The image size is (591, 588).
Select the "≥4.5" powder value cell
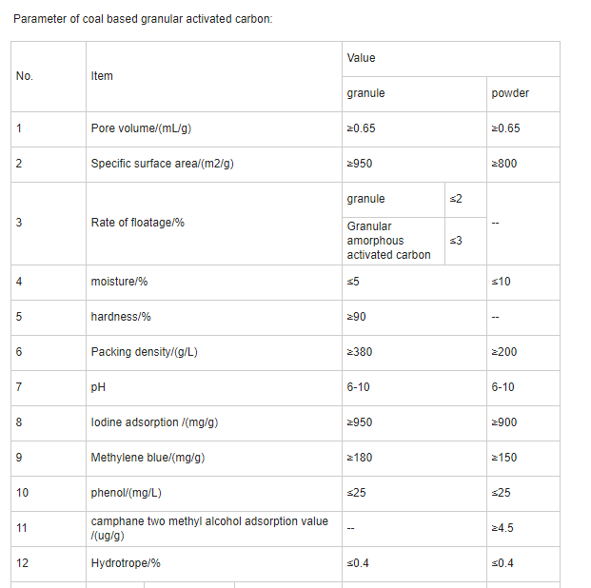[x=503, y=528]
